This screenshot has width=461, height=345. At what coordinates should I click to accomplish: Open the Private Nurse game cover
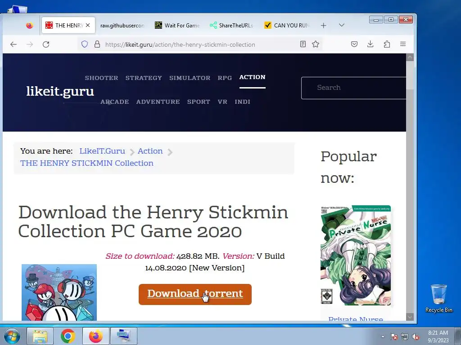356,255
